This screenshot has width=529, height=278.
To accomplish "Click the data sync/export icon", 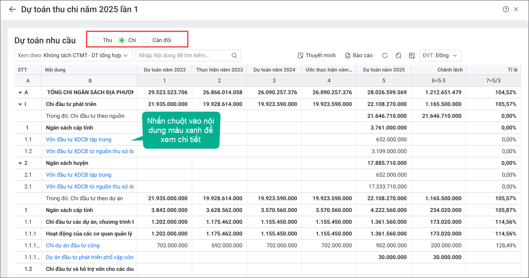I will (x=398, y=56).
